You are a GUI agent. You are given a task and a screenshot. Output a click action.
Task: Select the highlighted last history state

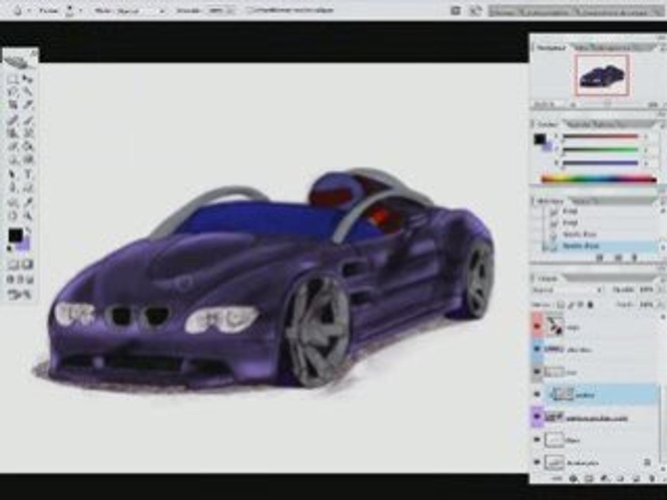coord(600,246)
